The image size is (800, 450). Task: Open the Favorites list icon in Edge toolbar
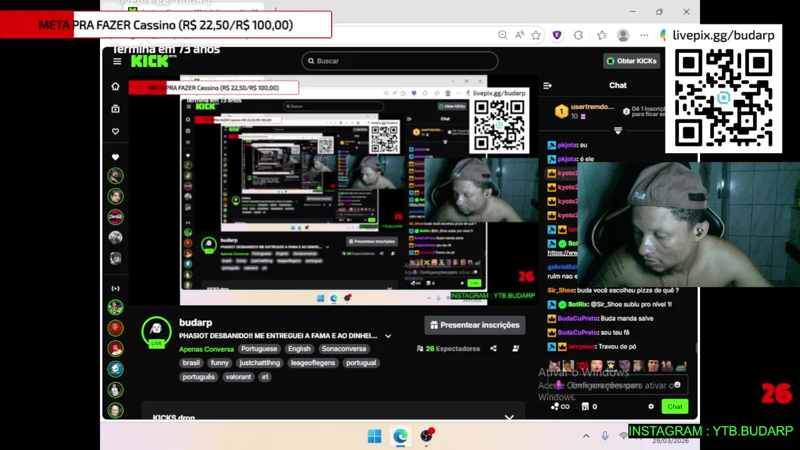(x=602, y=35)
